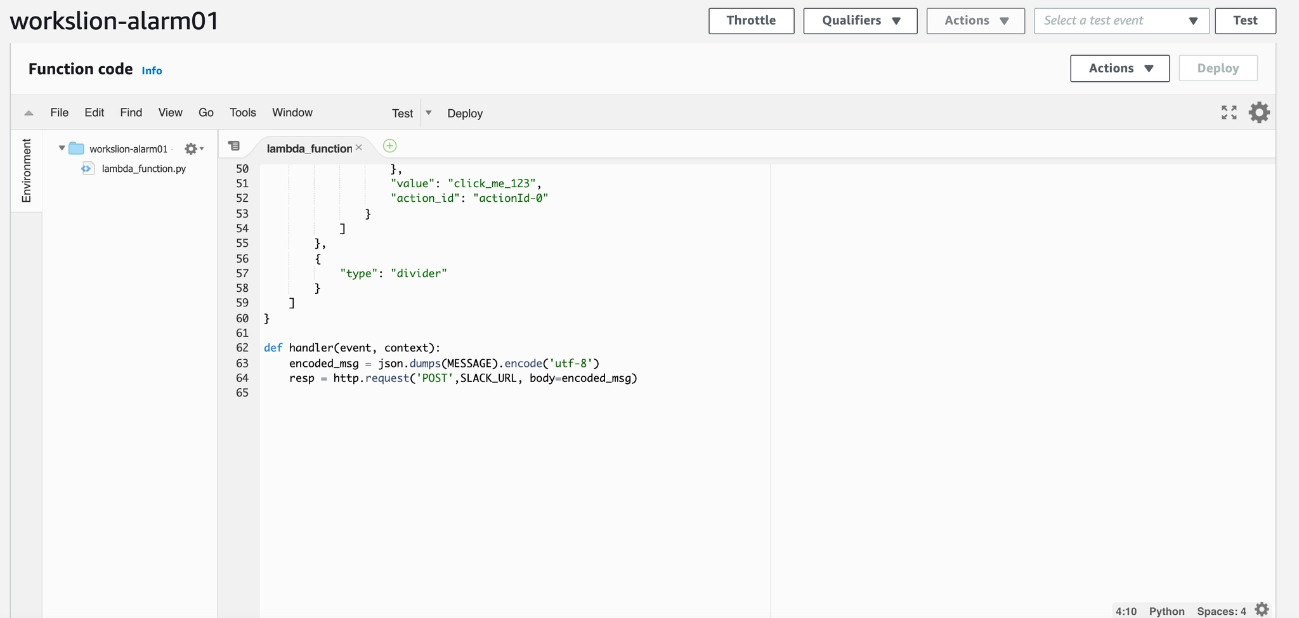Click the status bar settings gear
This screenshot has height=618, width=1299.
[x=1262, y=610]
